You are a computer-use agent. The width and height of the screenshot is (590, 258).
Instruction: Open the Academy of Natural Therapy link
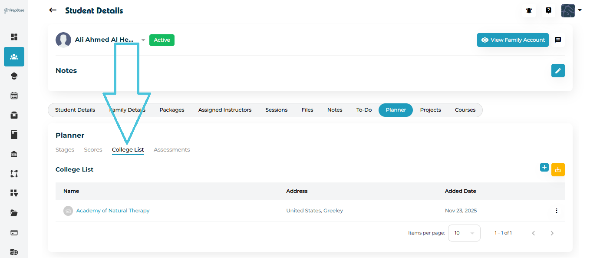point(112,211)
